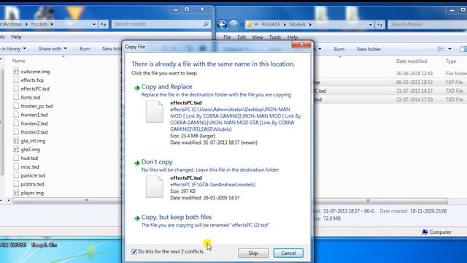Refresh the models window address bar
Screen dimensions: 467x263
click(104, 24)
